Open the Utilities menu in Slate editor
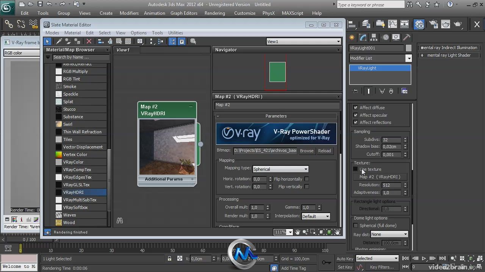This screenshot has height=272, width=485. click(x=175, y=33)
